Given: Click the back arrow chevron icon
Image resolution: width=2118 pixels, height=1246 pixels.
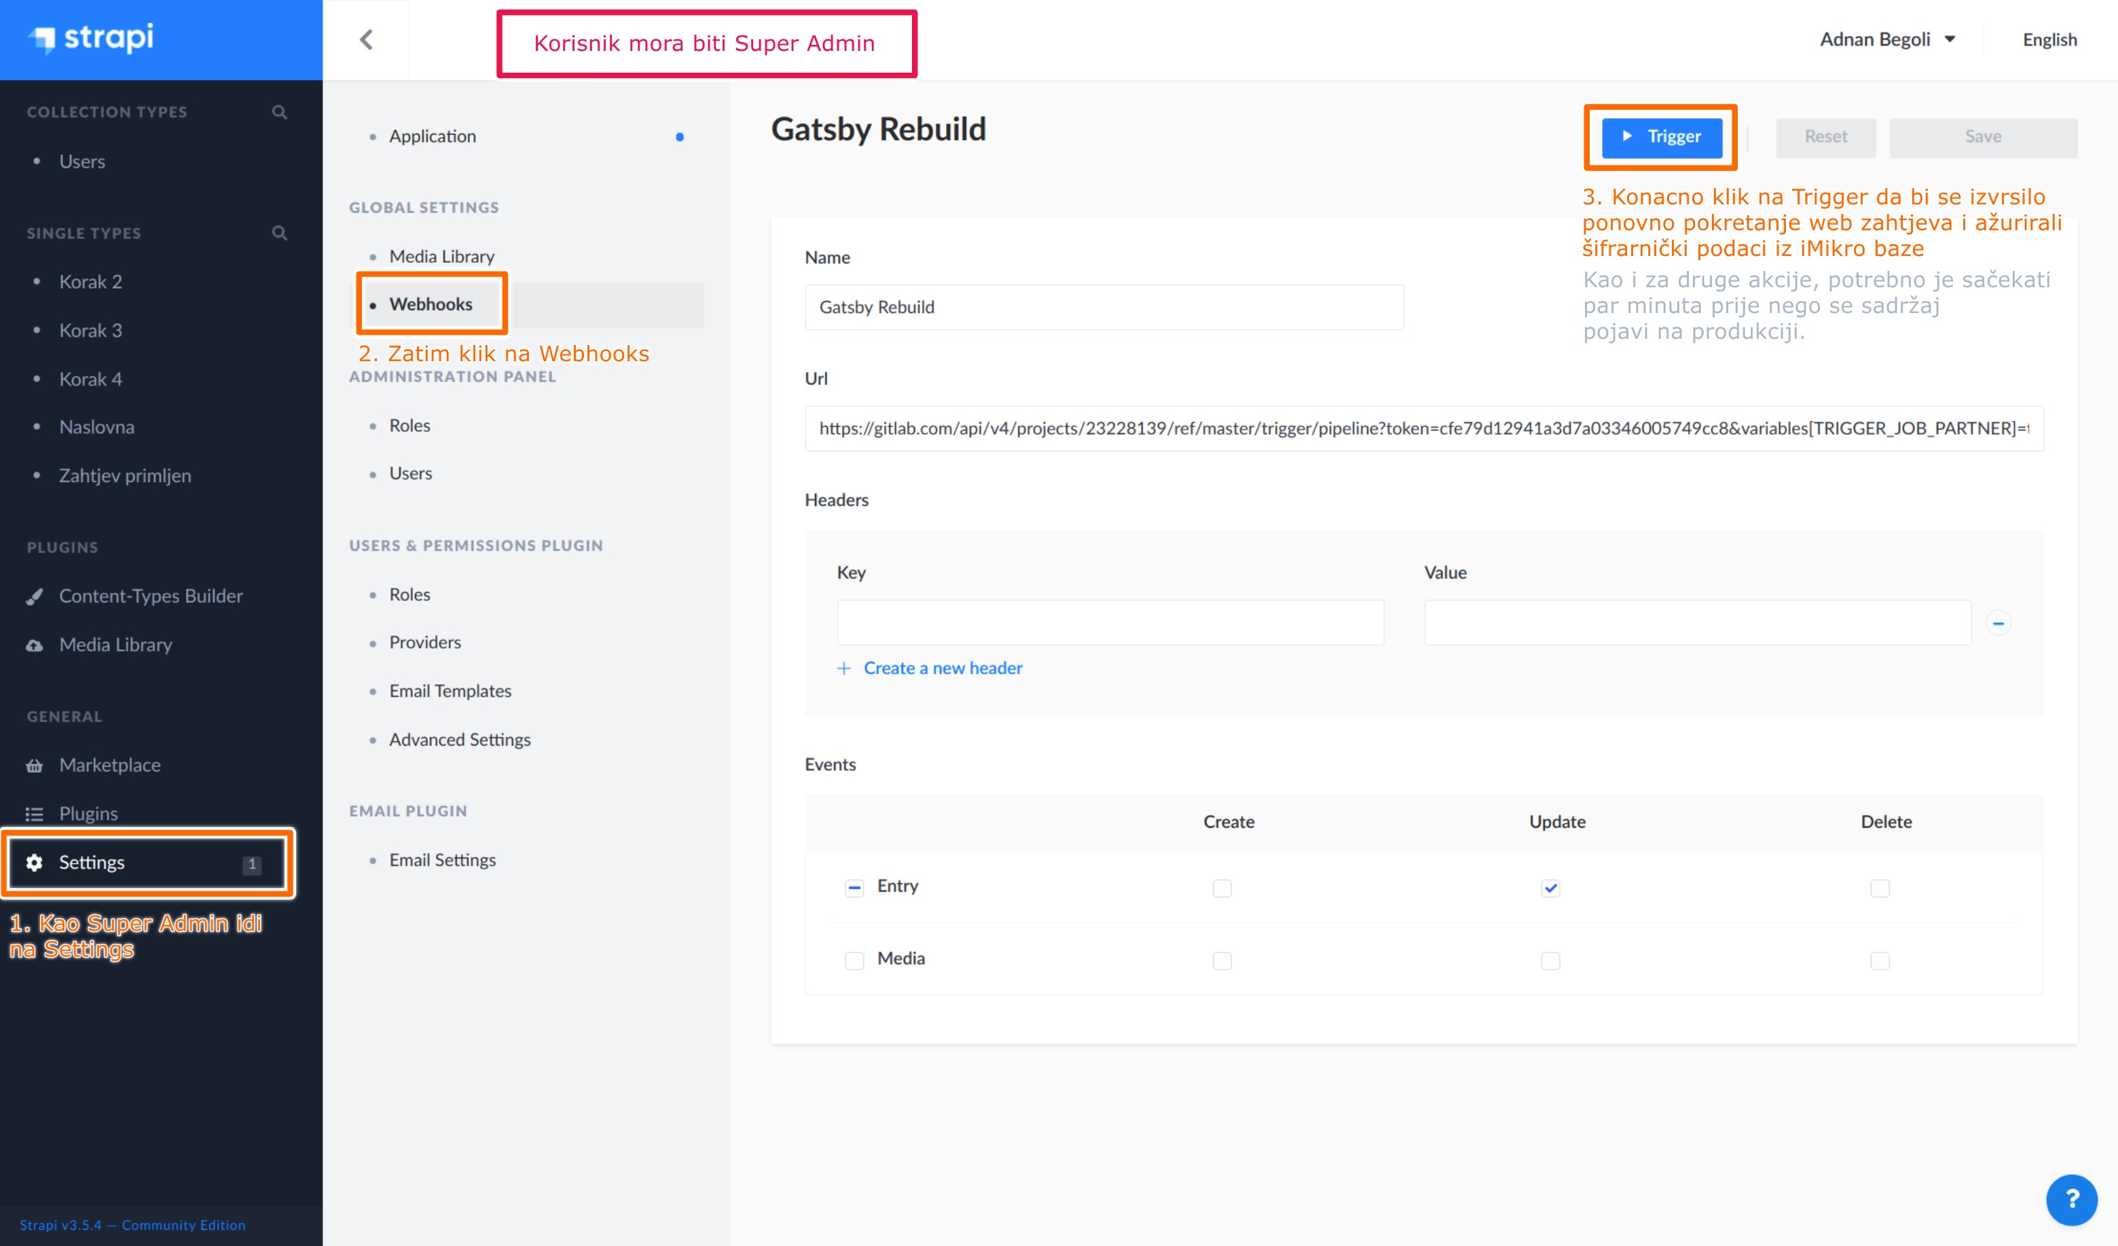Looking at the screenshot, I should (367, 39).
